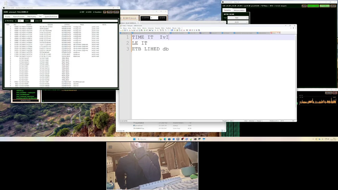Click the PROC column header

[x=82, y=25]
